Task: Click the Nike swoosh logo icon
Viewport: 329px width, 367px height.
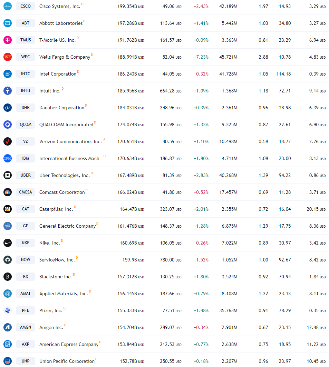Action: [8, 243]
